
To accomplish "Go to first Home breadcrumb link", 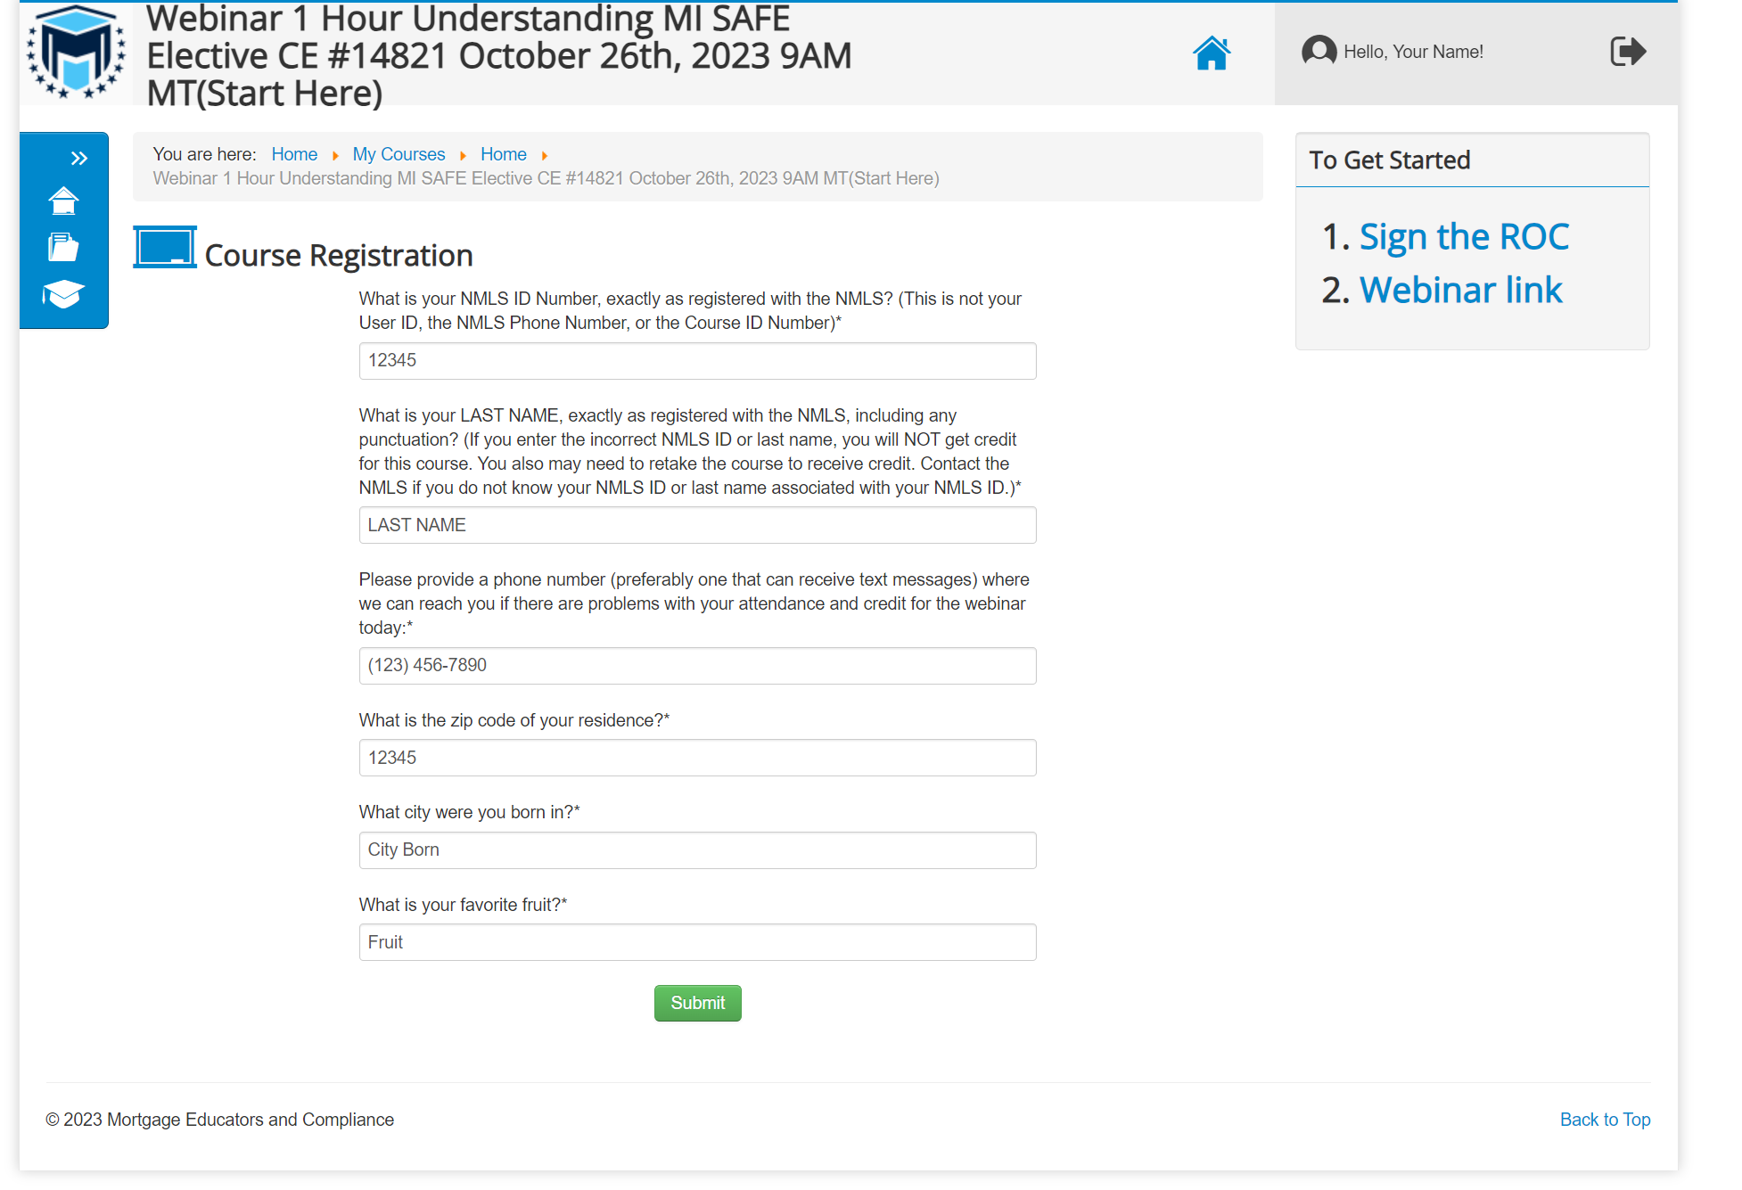I will click(x=294, y=154).
